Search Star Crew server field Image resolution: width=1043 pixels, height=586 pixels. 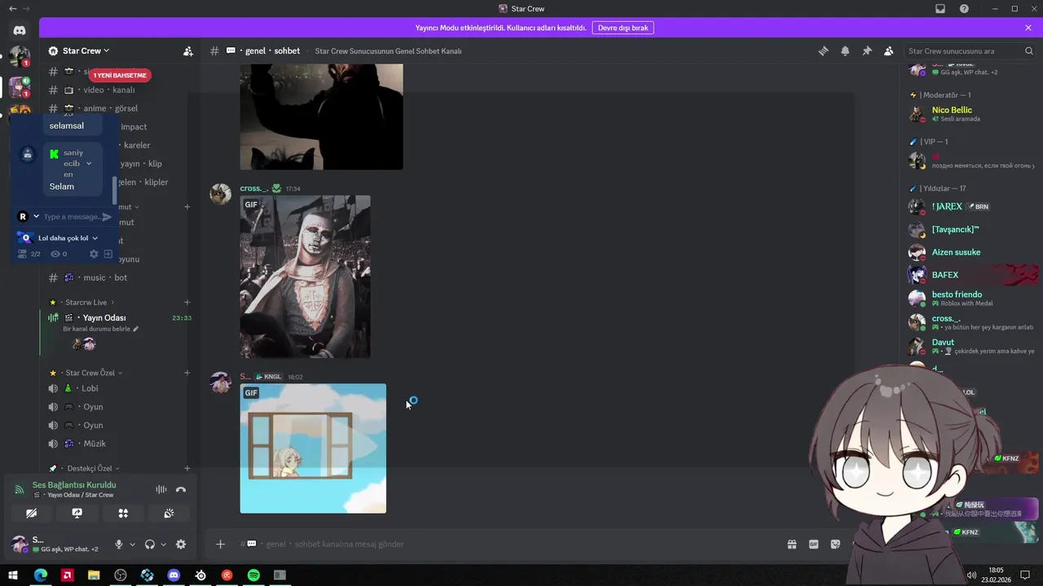[970, 50]
